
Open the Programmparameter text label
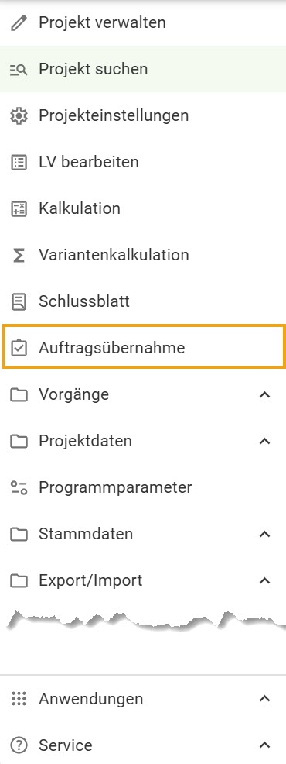(115, 487)
